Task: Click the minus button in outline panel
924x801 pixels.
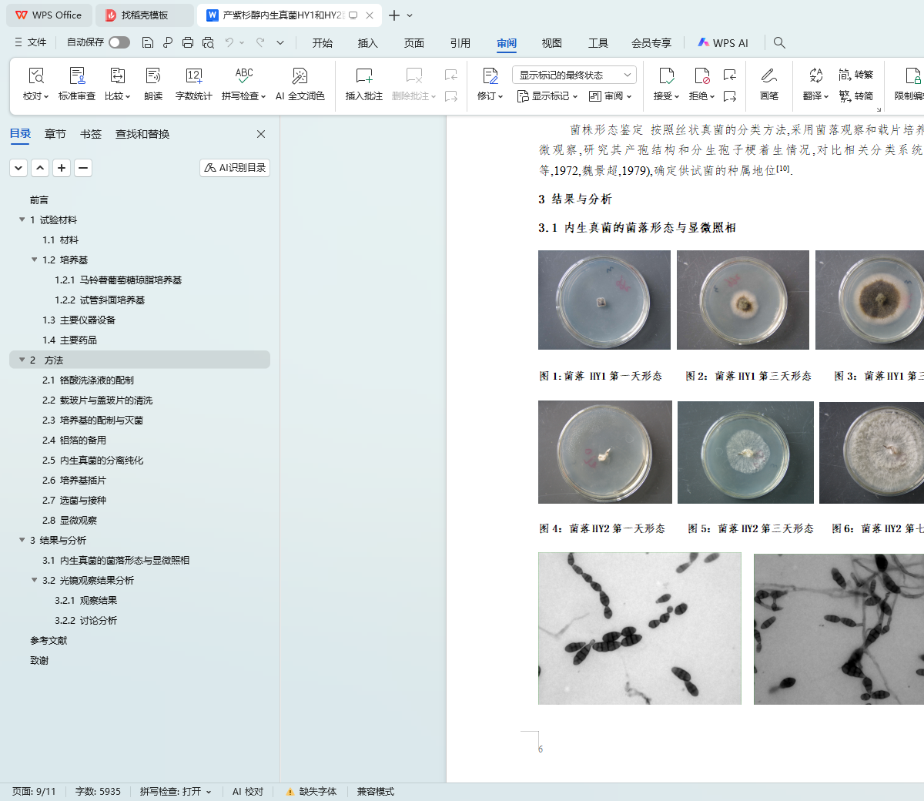Action: click(x=83, y=167)
